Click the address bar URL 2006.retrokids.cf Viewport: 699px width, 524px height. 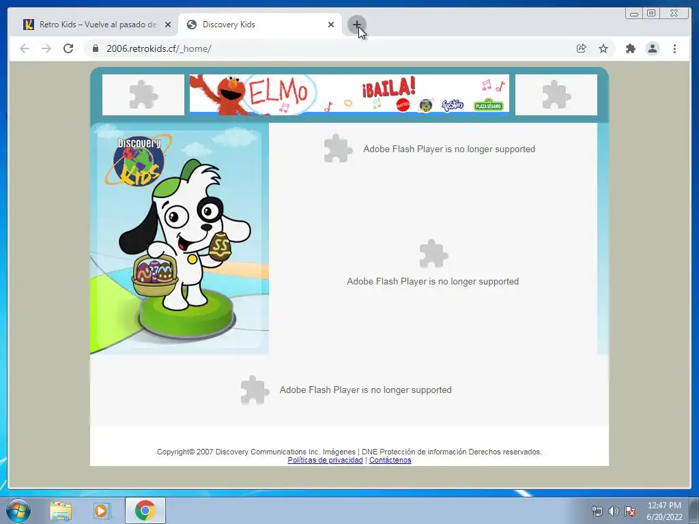pyautogui.click(x=158, y=48)
